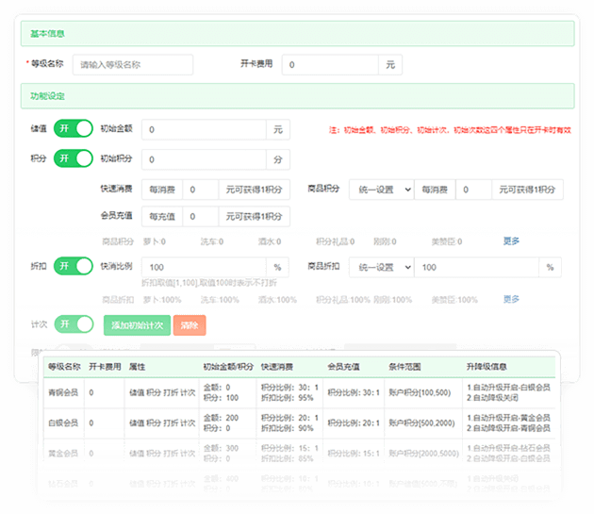
Task: Click the 会员充值 每充值 value field
Action: 201,216
